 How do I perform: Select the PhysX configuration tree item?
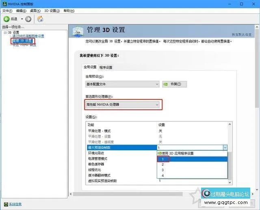24,45
